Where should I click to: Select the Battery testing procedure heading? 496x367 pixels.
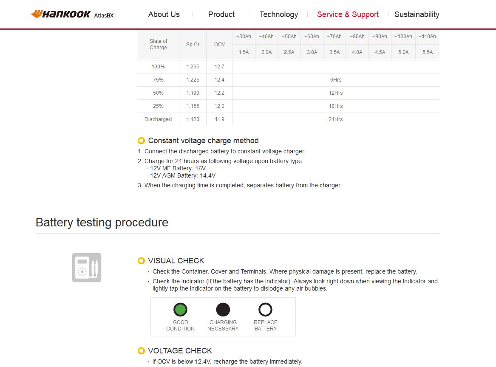point(102,223)
